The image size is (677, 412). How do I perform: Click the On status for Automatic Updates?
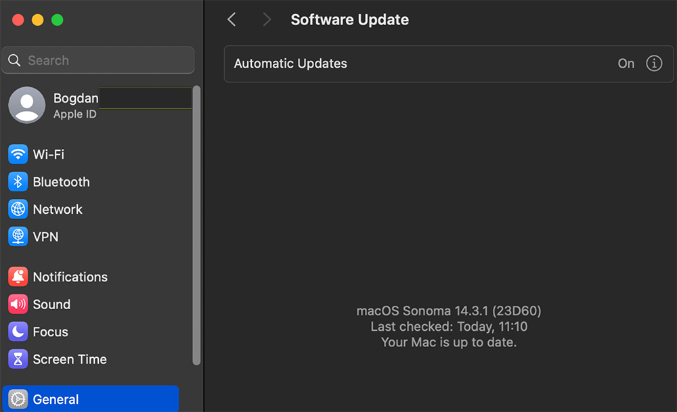click(x=626, y=64)
